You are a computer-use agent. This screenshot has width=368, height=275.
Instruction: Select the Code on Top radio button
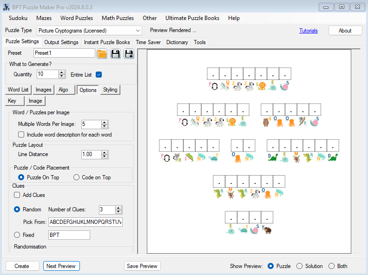click(x=77, y=177)
